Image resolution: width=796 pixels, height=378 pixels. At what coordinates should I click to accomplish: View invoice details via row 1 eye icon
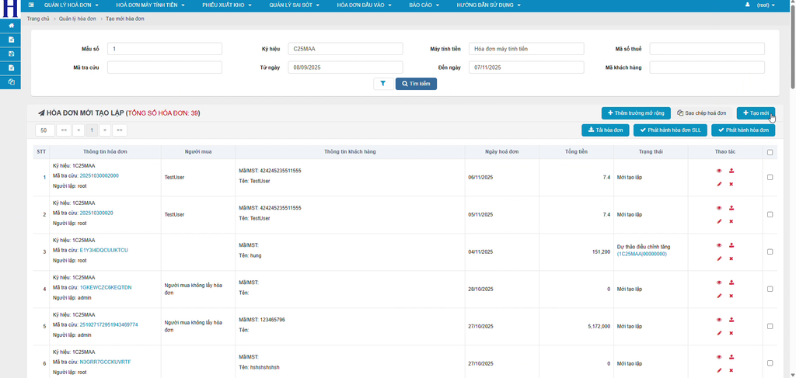[x=719, y=171]
